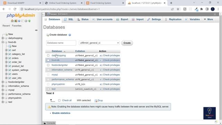
Task: Check the test database checkbox
Action: pos(48,89)
